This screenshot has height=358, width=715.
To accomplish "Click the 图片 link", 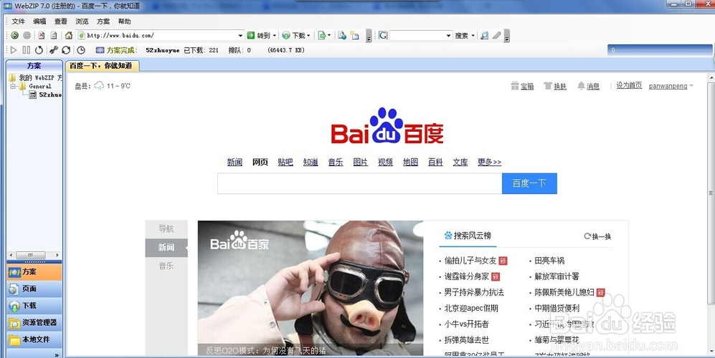I will pyautogui.click(x=360, y=162).
